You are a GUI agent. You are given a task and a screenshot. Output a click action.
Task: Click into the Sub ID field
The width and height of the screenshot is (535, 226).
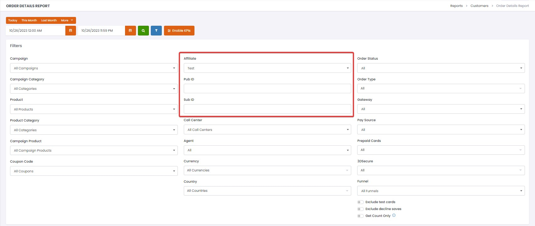pyautogui.click(x=267, y=109)
